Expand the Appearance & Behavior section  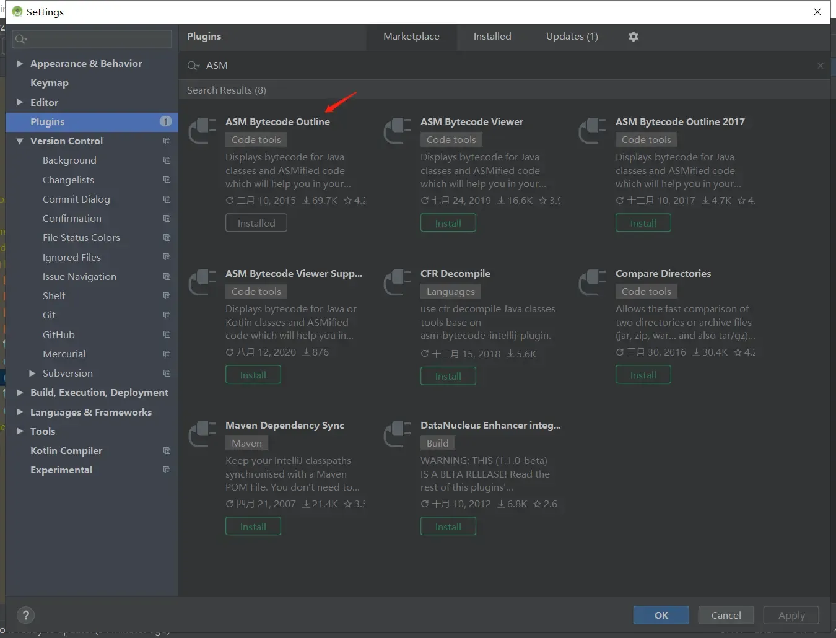pyautogui.click(x=20, y=64)
